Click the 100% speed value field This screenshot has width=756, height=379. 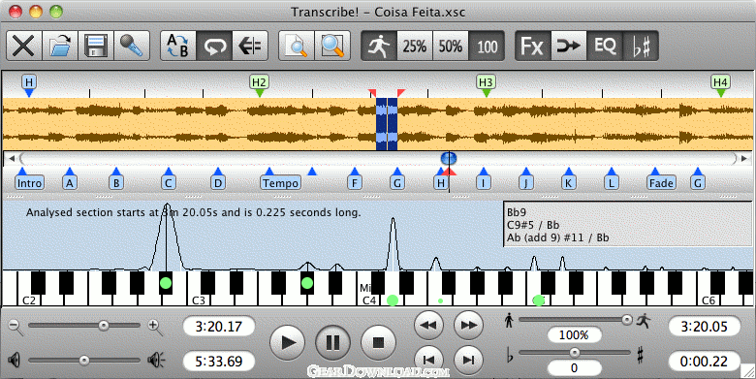point(574,334)
